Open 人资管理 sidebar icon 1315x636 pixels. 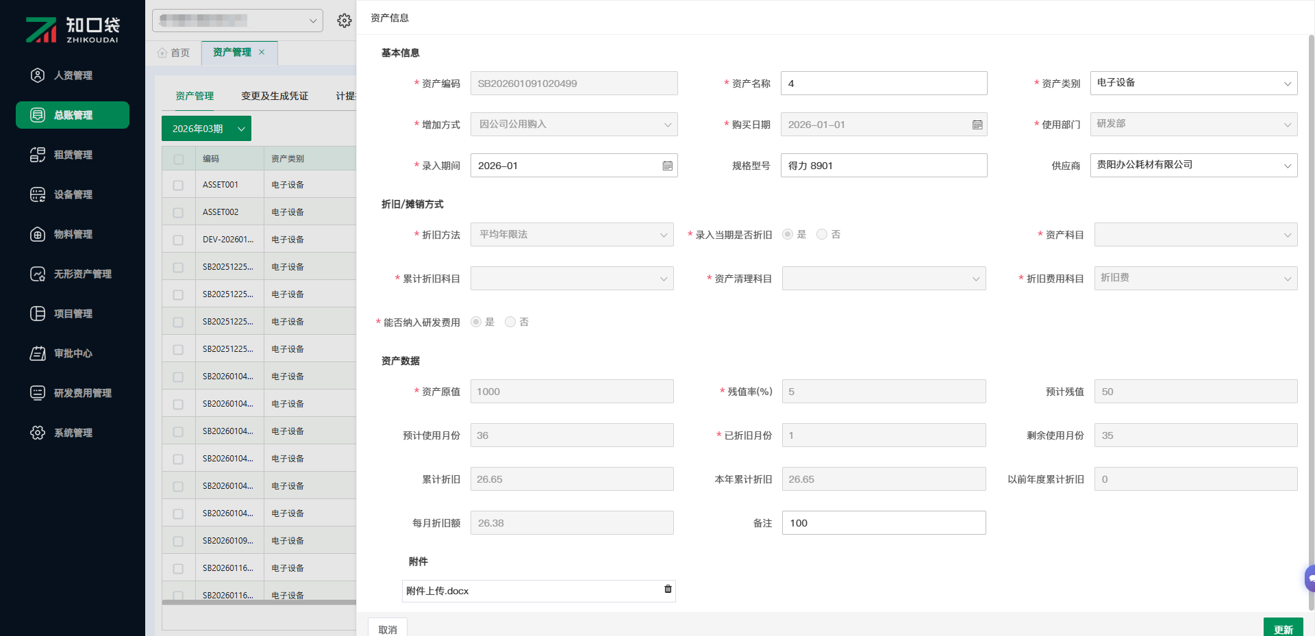point(38,75)
